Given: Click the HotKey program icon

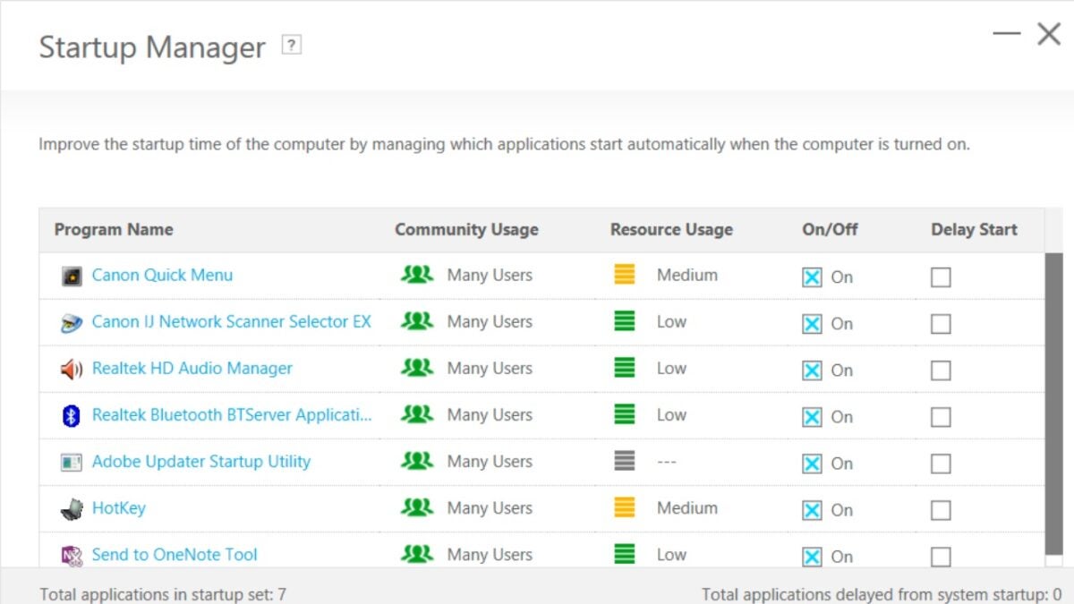Looking at the screenshot, I should (72, 509).
